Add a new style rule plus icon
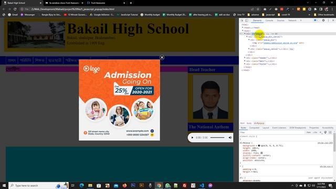 (x=321, y=132)
